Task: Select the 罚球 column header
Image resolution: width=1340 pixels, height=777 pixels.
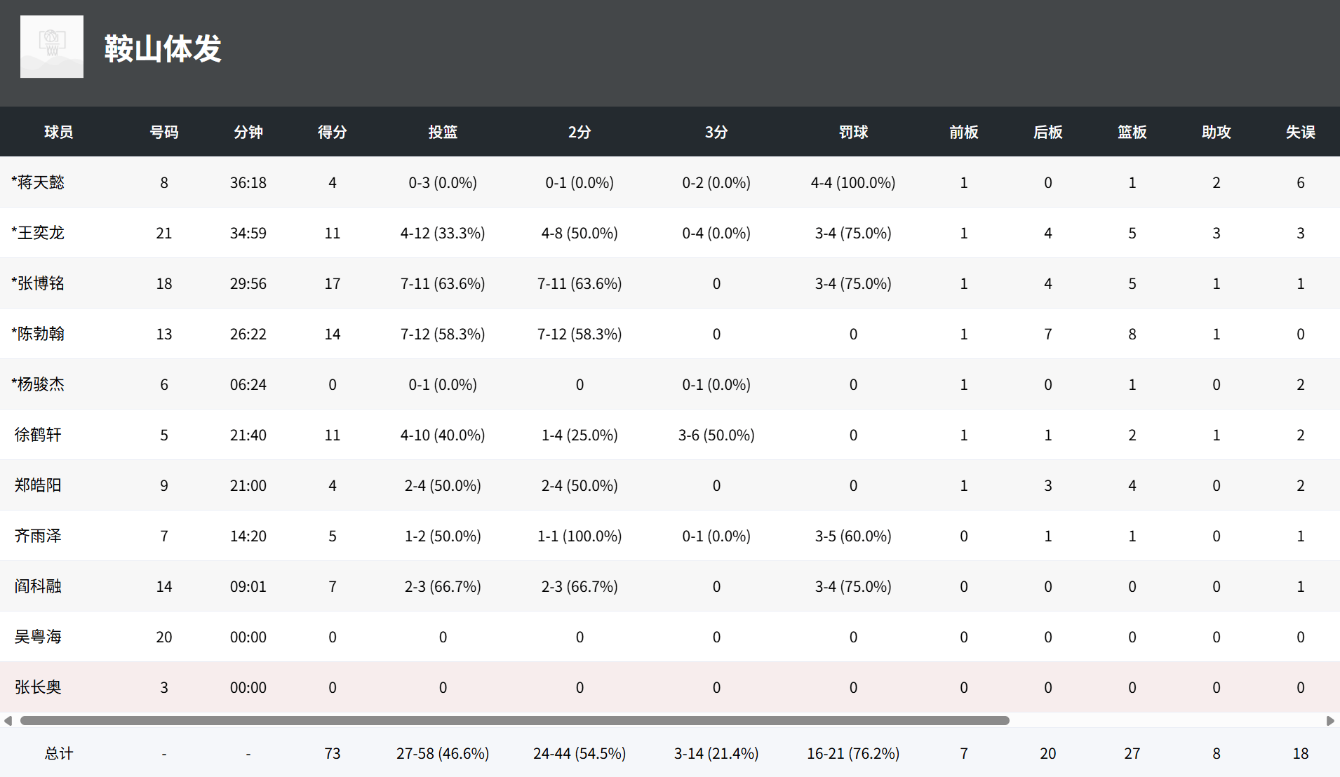Action: coord(853,132)
